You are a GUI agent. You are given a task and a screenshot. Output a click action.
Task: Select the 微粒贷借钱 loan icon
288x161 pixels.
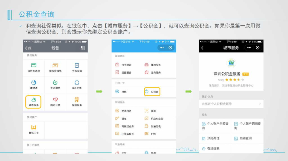55,68
